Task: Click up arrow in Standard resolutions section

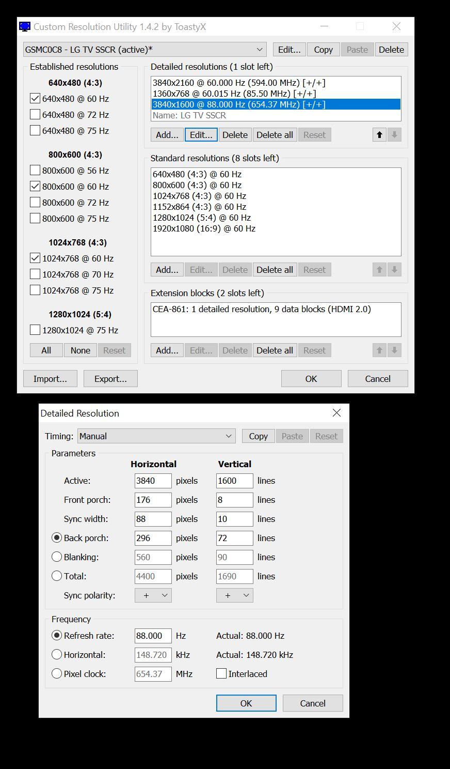Action: pyautogui.click(x=379, y=270)
